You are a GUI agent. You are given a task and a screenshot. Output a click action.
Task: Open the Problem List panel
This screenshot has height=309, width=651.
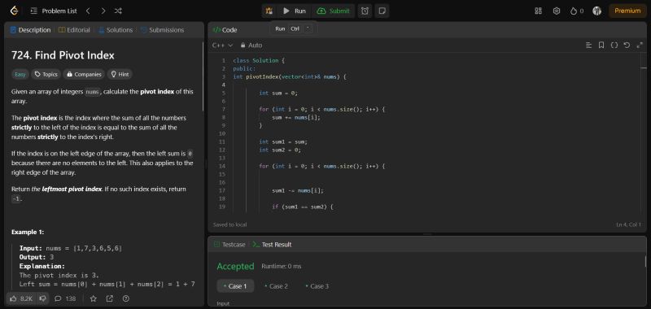click(x=54, y=11)
